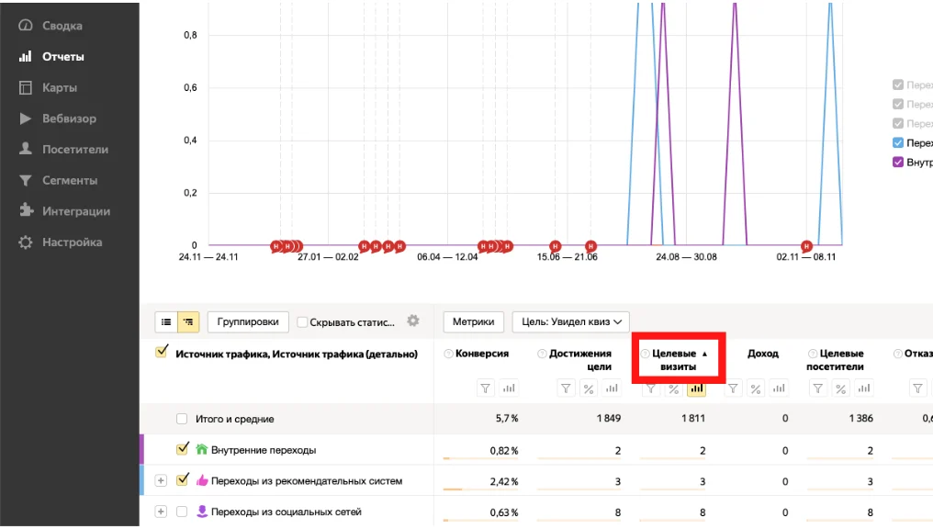Open Настройка in the sidebar
The image size is (933, 529).
pyautogui.click(x=72, y=242)
